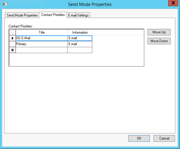
Task: Click the Title column header
Action: 42,32
